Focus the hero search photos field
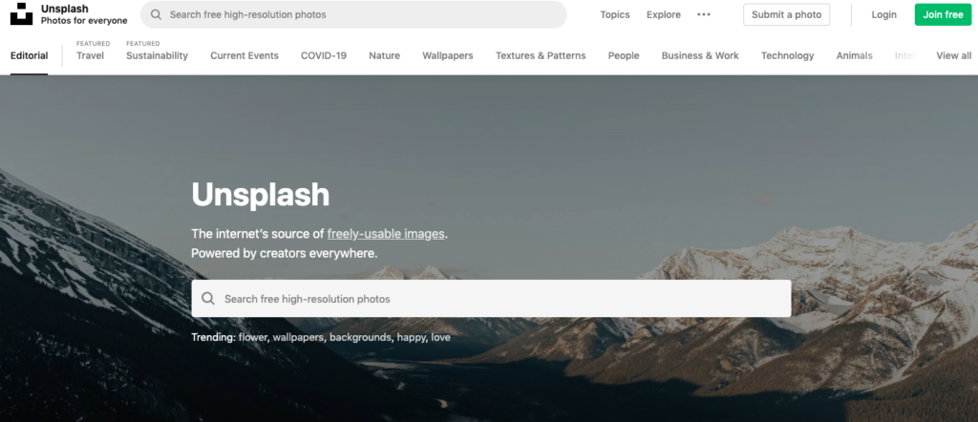Screen dimensions: 978x422 (x=492, y=299)
